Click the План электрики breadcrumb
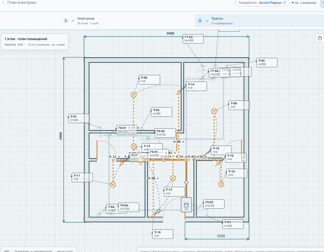The height and width of the screenshot is (252, 324). [x=22, y=3]
